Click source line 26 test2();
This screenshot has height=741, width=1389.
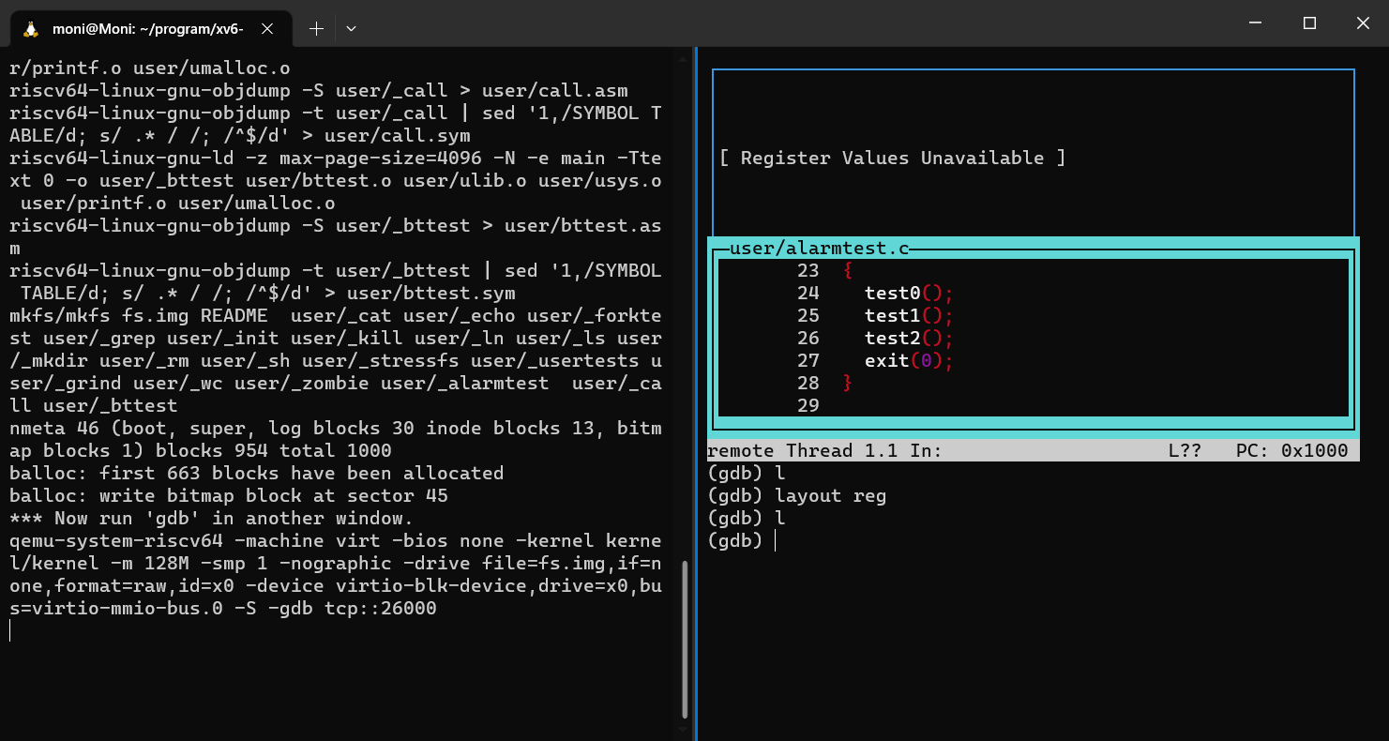pos(909,339)
